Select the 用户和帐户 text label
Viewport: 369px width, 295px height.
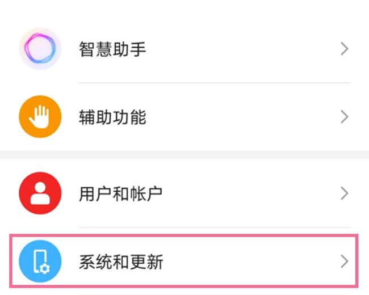[x=120, y=193]
